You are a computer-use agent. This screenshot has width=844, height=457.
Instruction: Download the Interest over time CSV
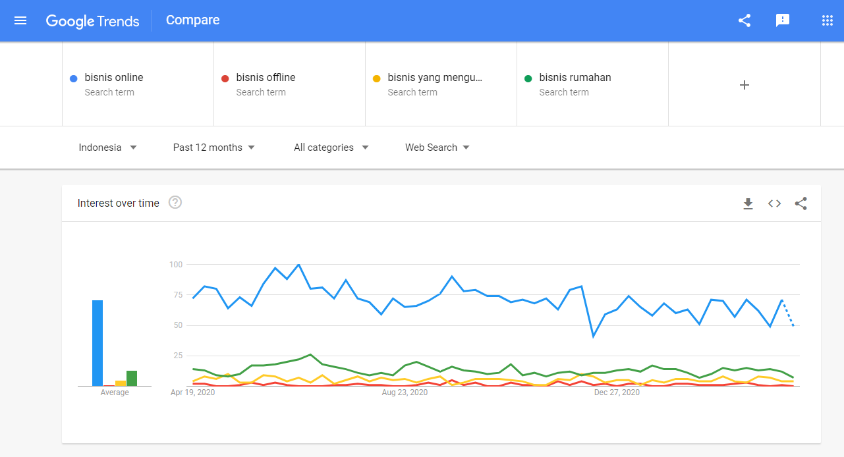coord(748,203)
